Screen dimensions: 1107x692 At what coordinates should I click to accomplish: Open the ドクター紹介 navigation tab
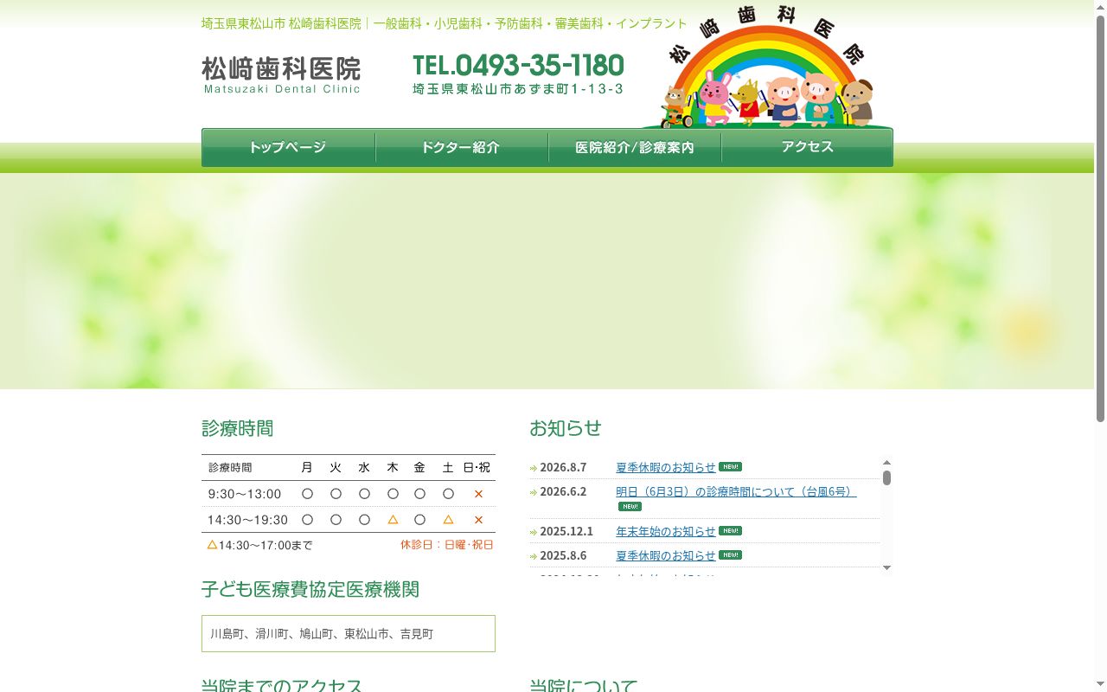point(462,147)
